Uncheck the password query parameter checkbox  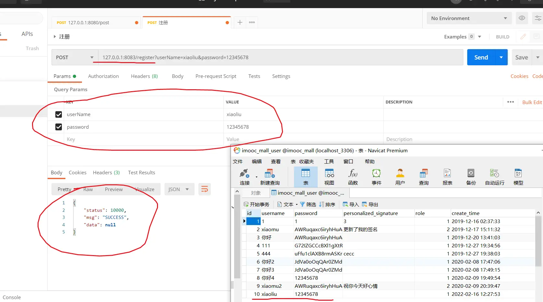(x=59, y=127)
